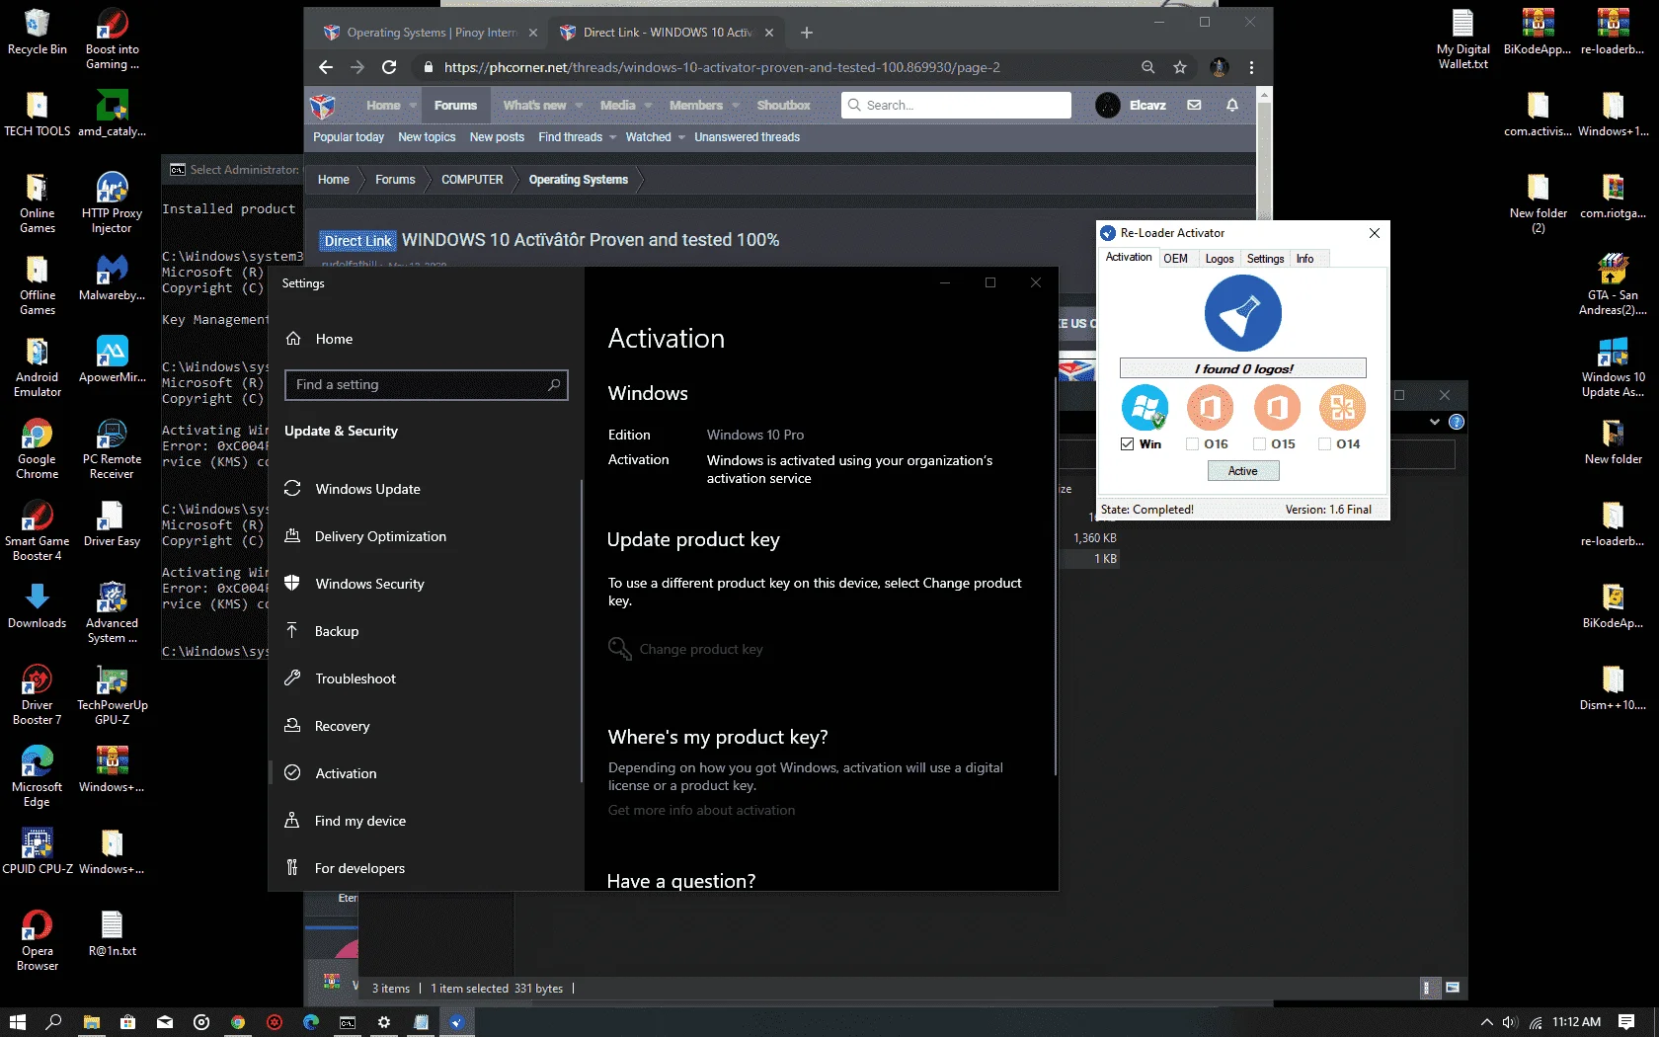Click the O15 Office icon in Re-Loader
Image resolution: width=1659 pixels, height=1037 pixels.
[x=1277, y=407]
